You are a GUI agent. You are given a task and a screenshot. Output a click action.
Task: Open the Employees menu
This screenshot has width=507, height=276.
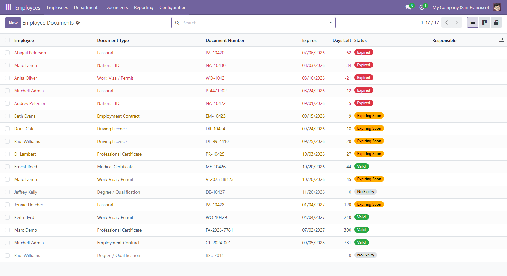click(57, 7)
